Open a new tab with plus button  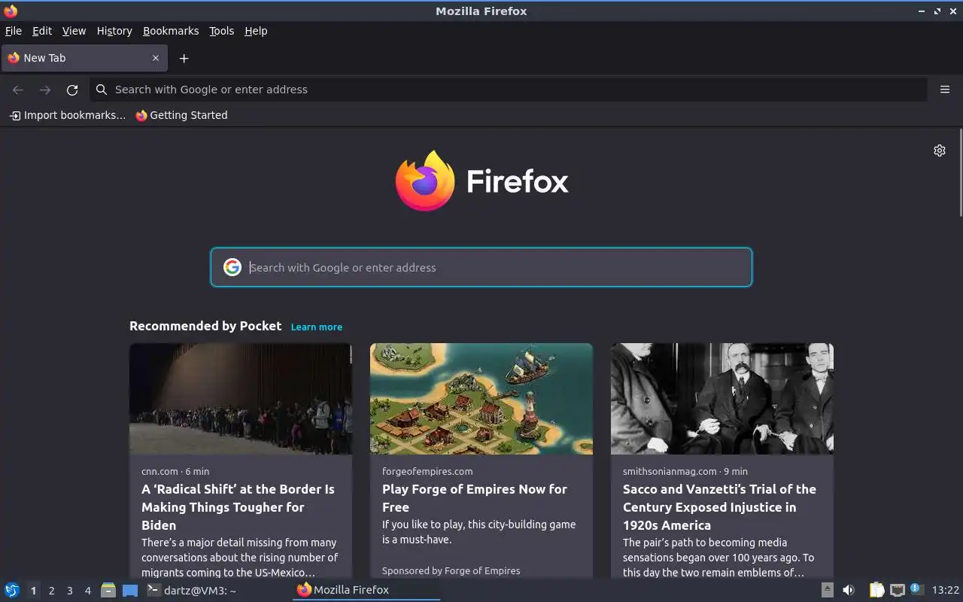[184, 58]
